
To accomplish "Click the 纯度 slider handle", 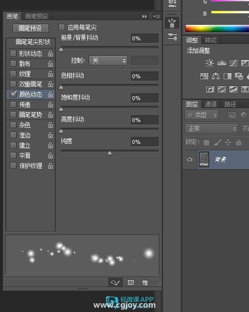I will point(109,153).
